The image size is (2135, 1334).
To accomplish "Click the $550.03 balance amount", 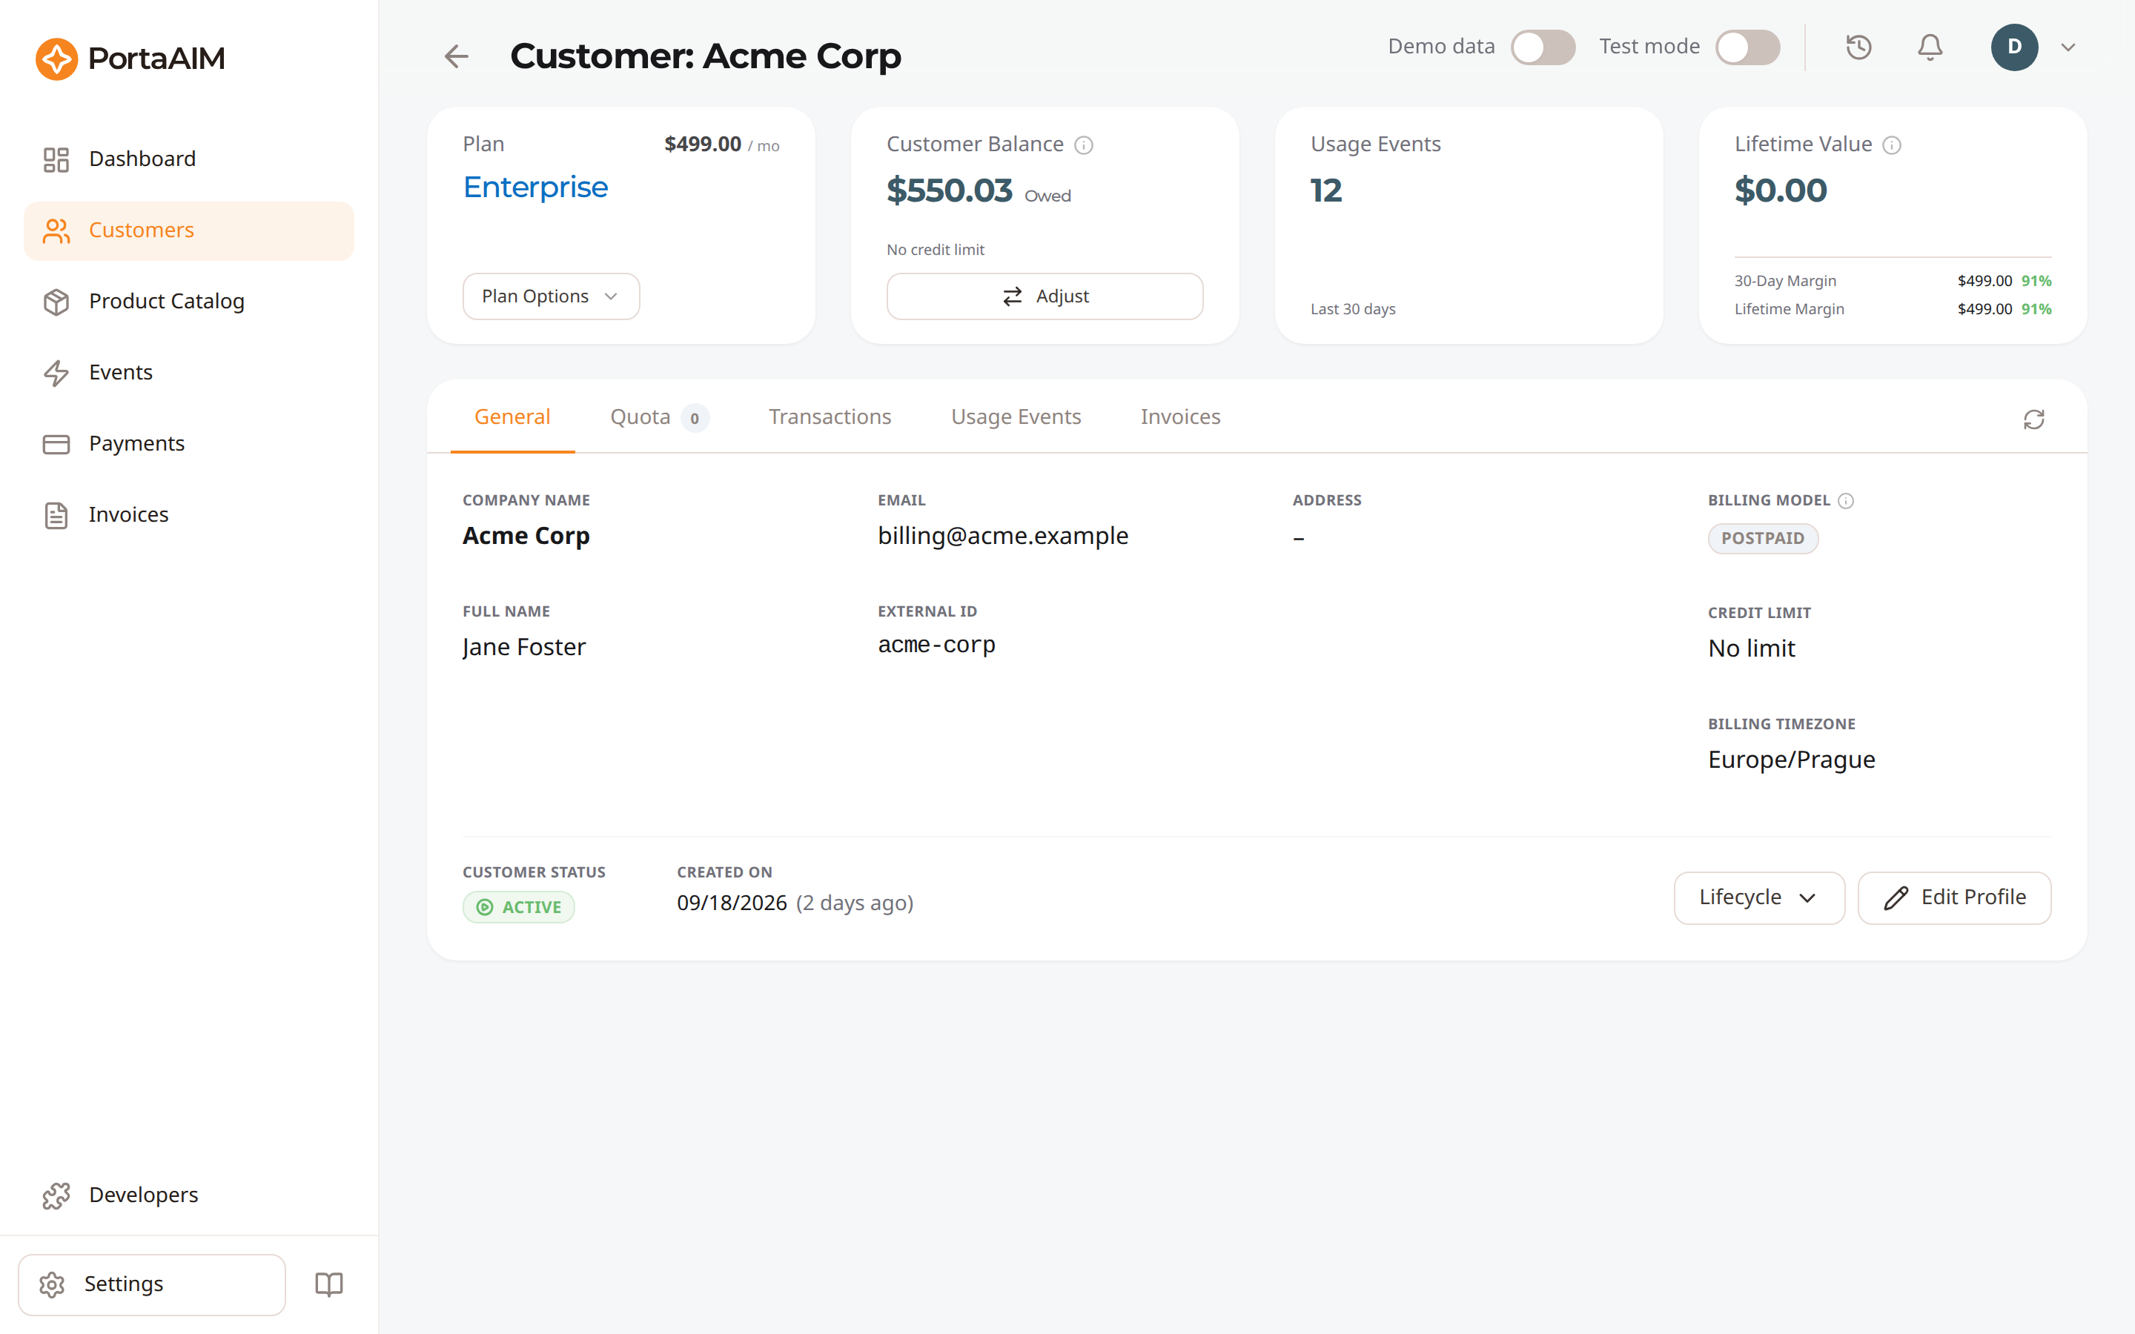I will click(x=950, y=190).
